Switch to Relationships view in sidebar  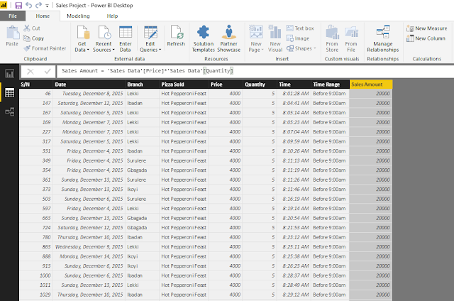[x=9, y=111]
